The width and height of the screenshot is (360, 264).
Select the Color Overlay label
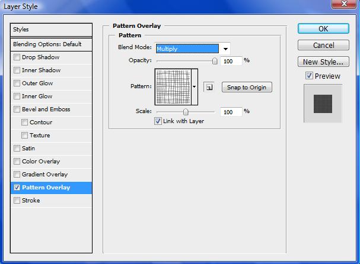pos(41,162)
